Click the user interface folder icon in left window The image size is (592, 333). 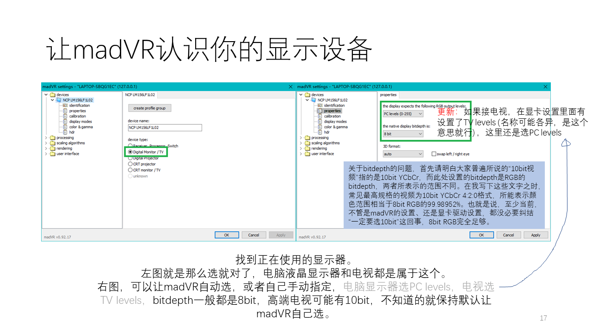coord(53,154)
